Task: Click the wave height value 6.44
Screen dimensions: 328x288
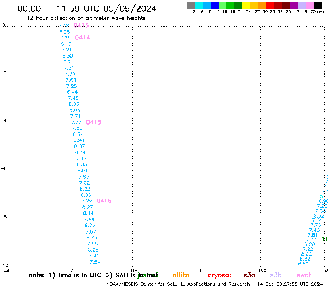Action: [x=72, y=92]
